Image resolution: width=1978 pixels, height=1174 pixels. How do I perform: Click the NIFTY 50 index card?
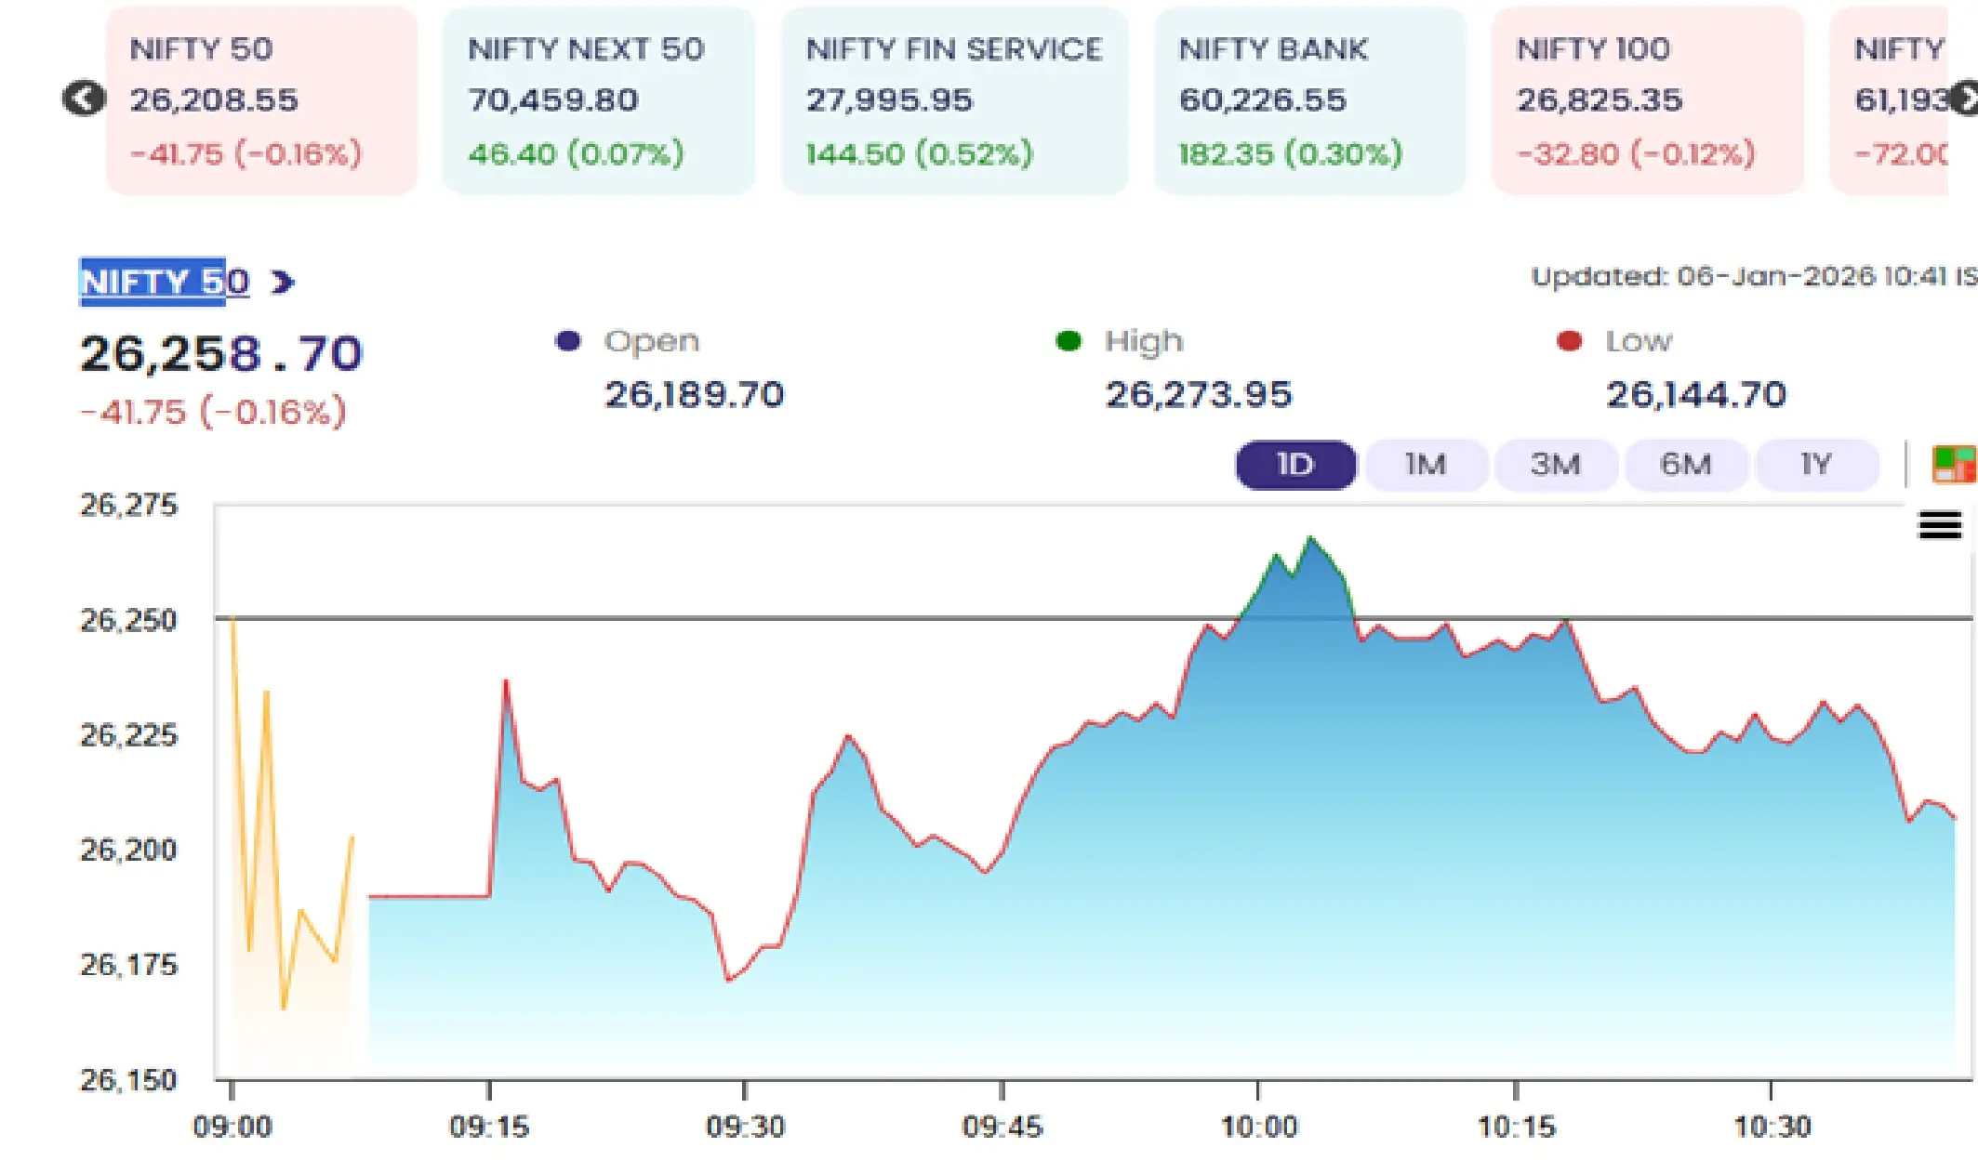click(261, 100)
